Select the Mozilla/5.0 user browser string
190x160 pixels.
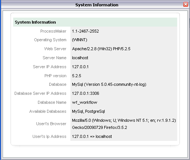point(124,120)
